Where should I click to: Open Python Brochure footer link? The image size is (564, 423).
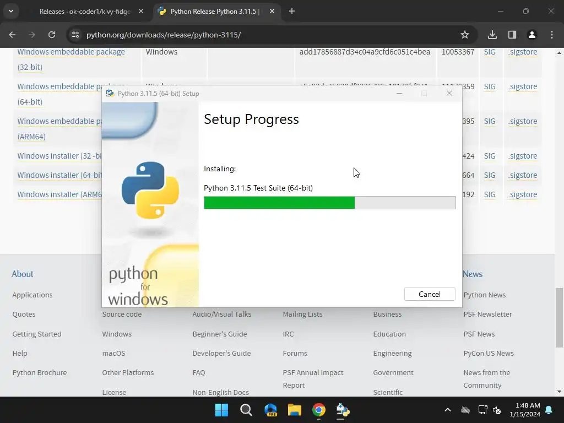tap(40, 373)
